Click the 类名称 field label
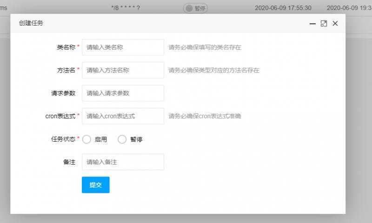 click(66, 47)
